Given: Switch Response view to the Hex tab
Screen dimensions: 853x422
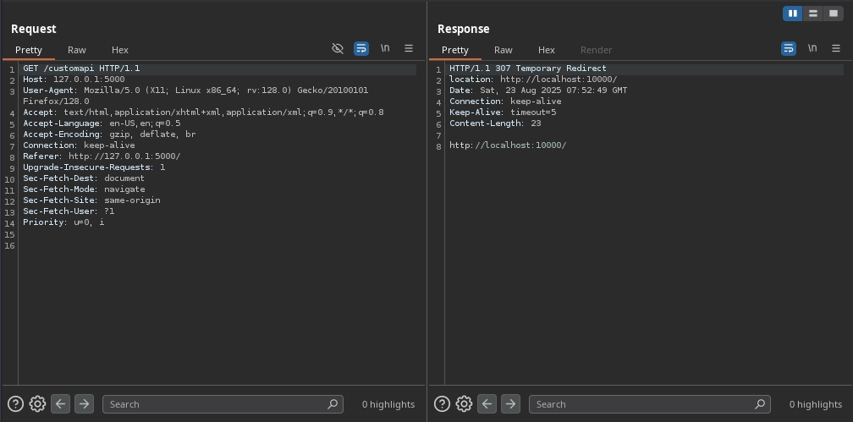Looking at the screenshot, I should click(547, 50).
